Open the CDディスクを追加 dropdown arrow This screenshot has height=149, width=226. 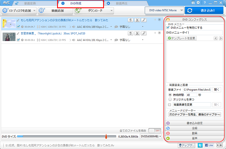(35, 11)
